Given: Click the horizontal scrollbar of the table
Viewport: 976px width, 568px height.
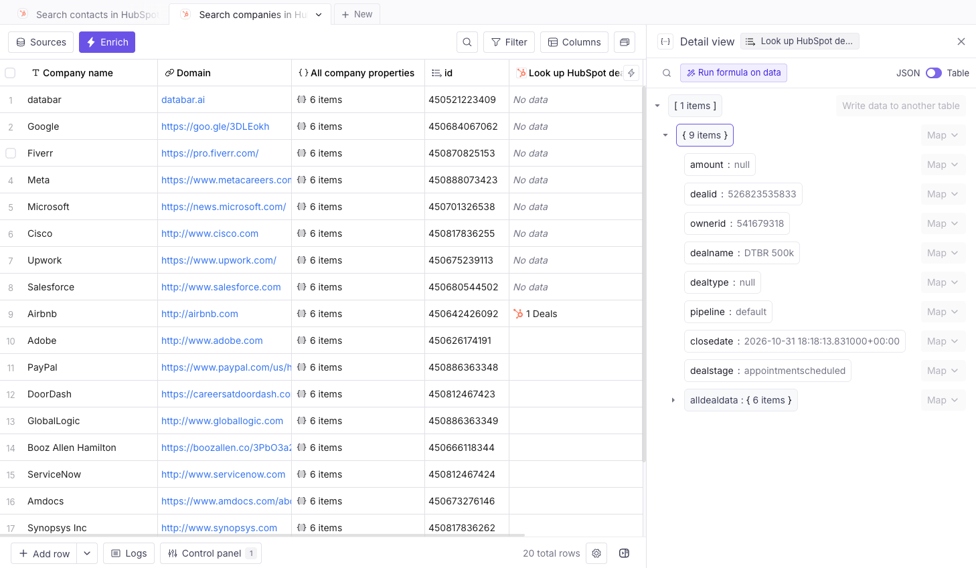Looking at the screenshot, I should [262, 535].
